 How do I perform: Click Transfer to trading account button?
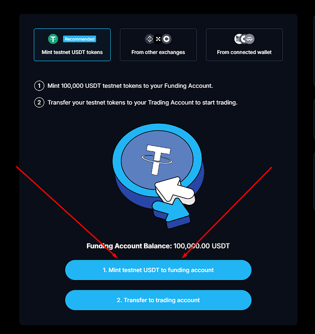pyautogui.click(x=158, y=300)
